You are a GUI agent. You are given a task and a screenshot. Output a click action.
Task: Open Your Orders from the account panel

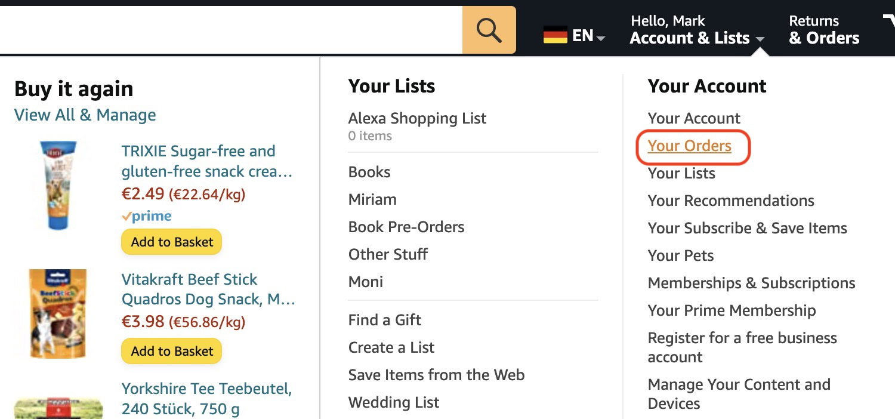point(689,146)
